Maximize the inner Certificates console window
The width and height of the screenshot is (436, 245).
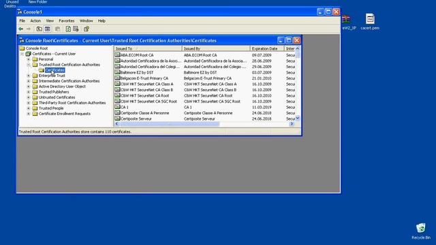[289, 41]
